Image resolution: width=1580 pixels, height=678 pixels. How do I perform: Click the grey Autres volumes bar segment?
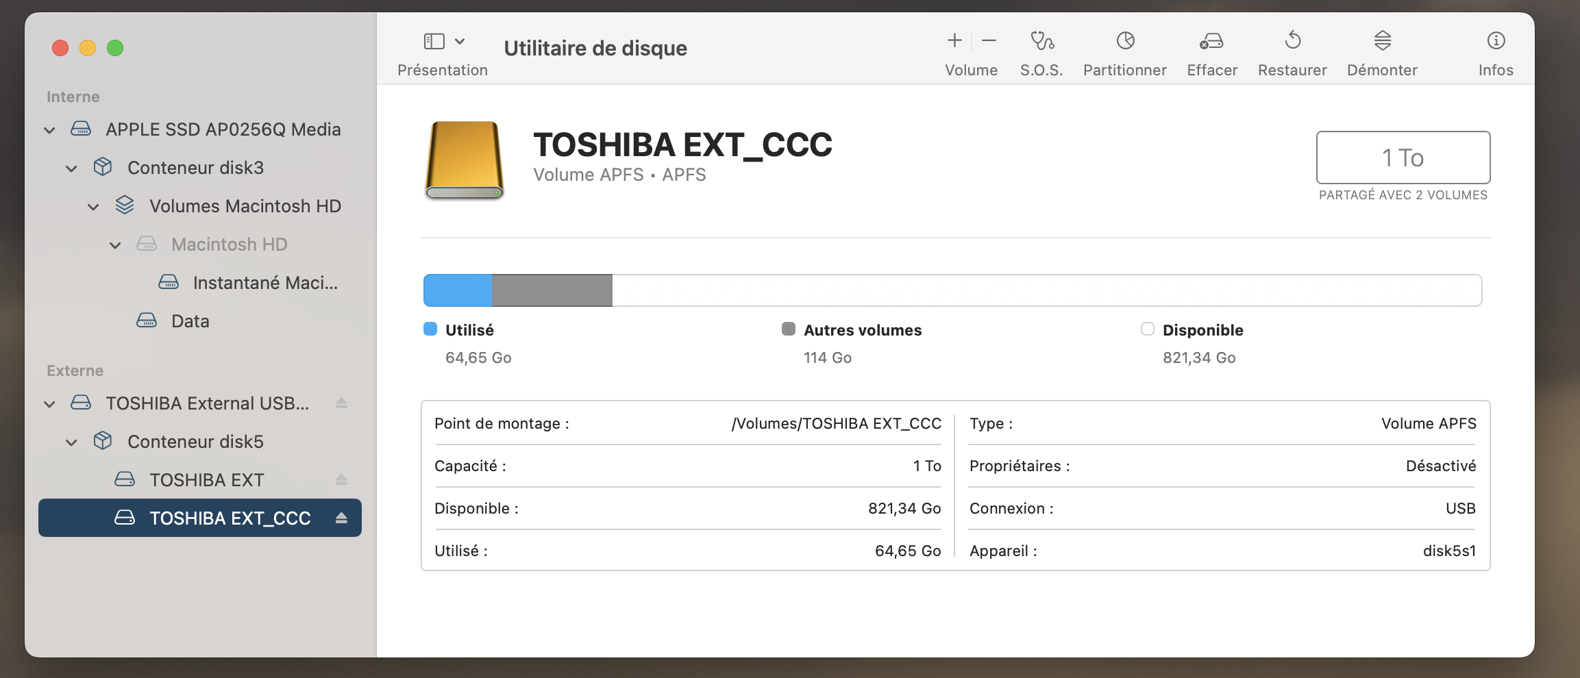click(x=552, y=290)
